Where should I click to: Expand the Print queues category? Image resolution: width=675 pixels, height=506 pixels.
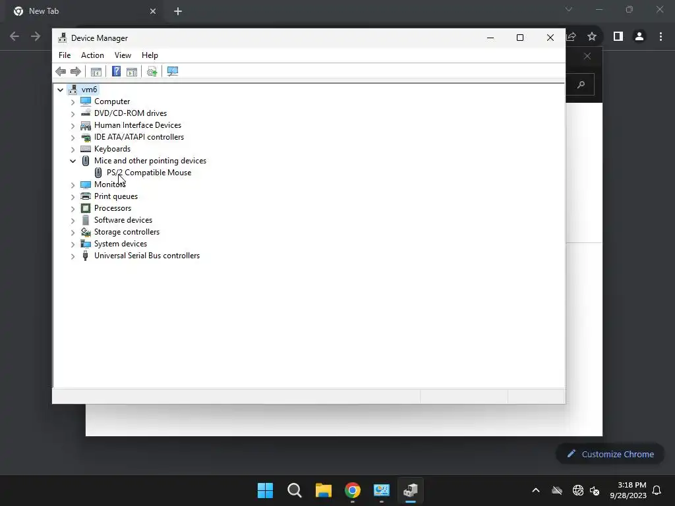(x=73, y=197)
